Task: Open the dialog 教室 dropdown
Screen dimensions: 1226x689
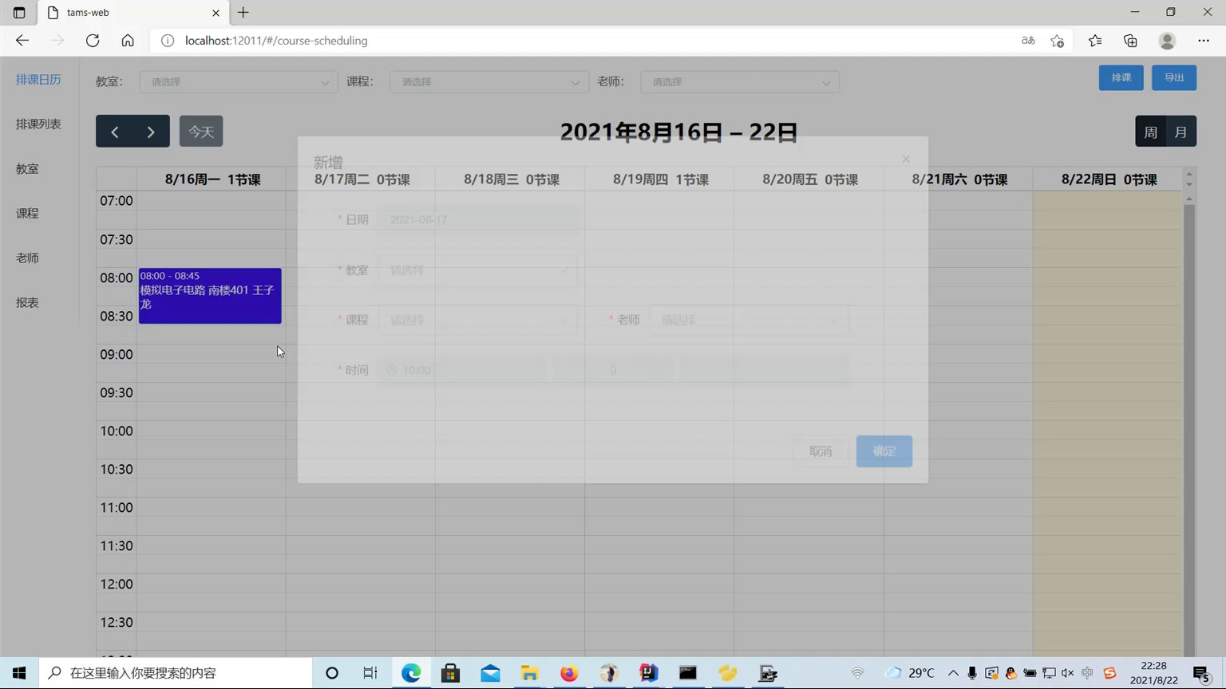Action: tap(477, 270)
